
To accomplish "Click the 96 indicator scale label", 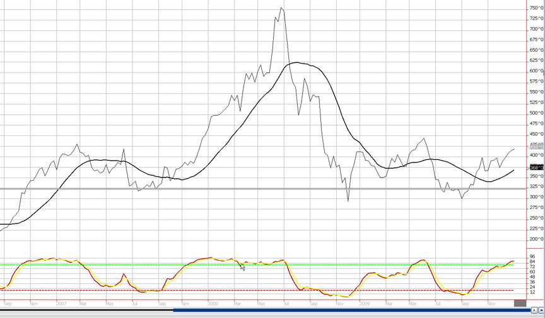I will pyautogui.click(x=532, y=256).
